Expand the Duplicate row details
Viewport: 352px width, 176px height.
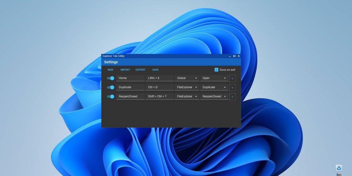coord(232,87)
